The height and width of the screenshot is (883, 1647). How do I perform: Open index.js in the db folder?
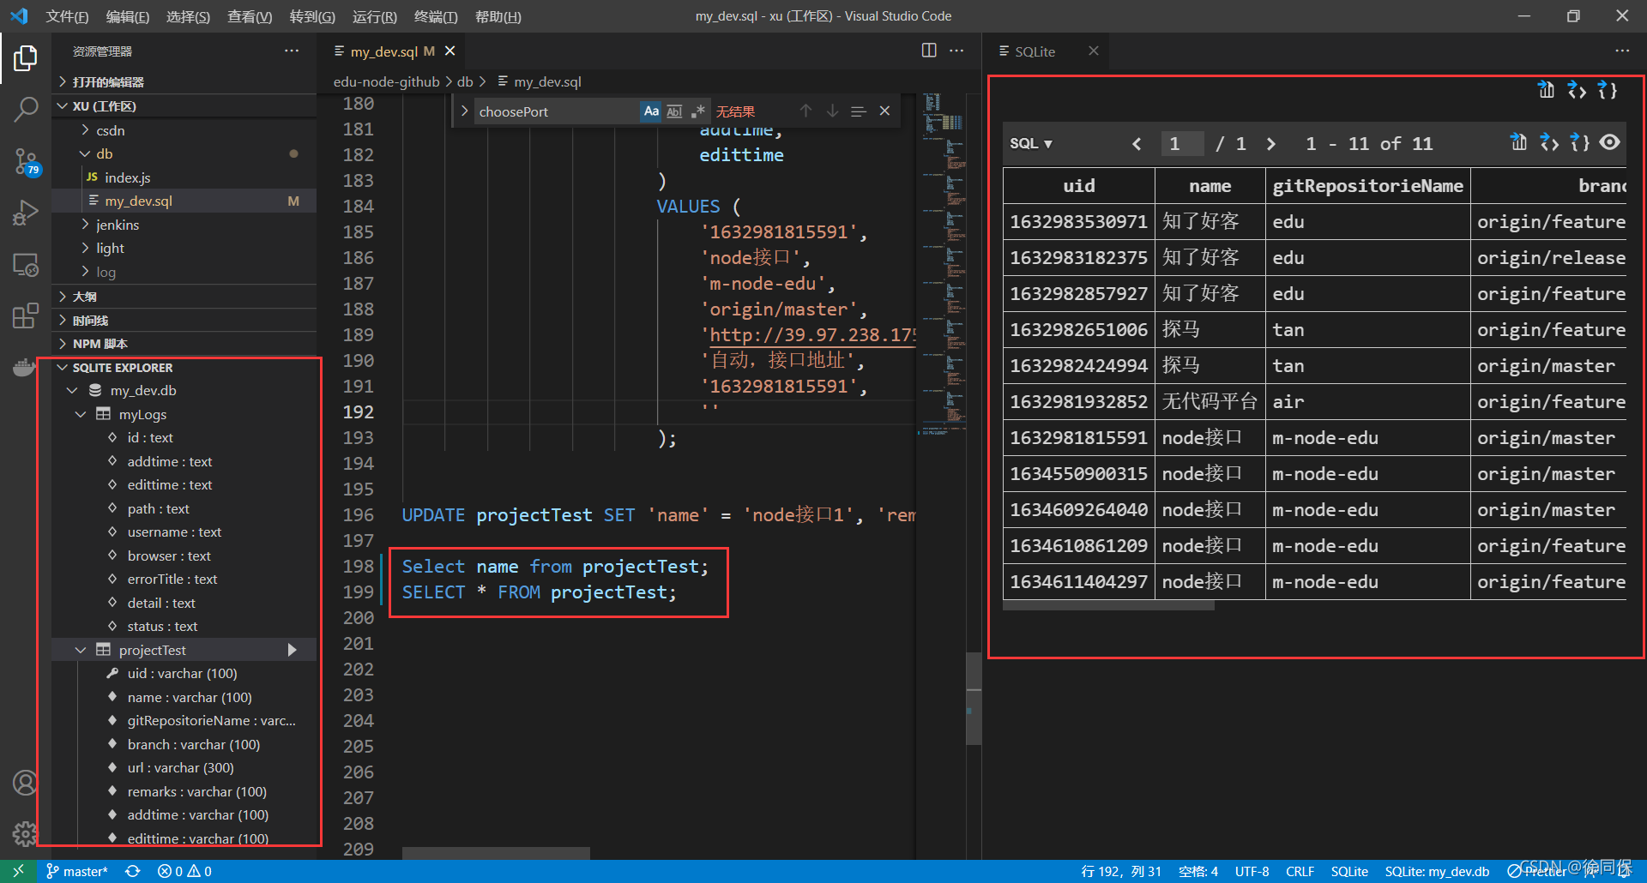128,177
